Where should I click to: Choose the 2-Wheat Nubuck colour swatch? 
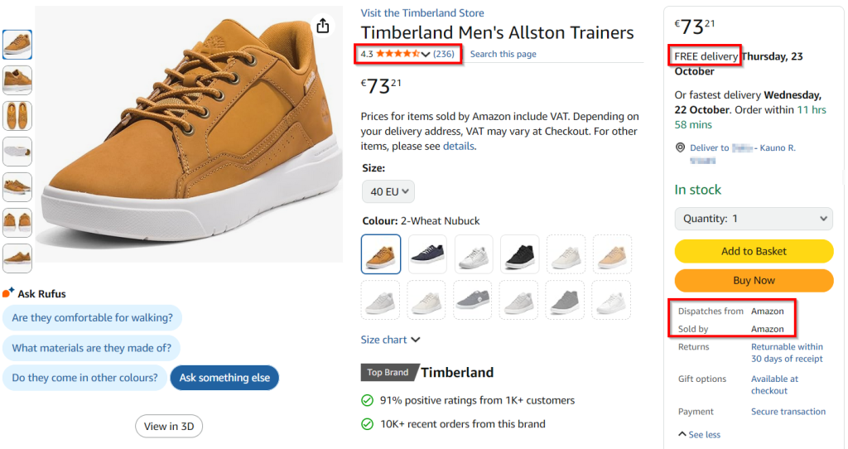pos(381,253)
